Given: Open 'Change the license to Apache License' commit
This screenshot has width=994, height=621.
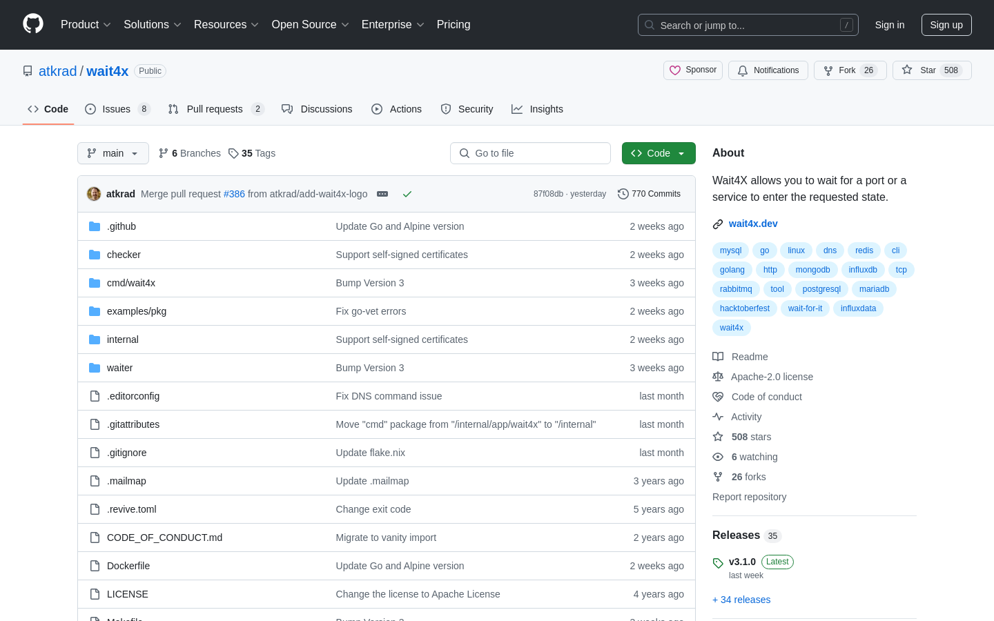Looking at the screenshot, I should point(418,594).
